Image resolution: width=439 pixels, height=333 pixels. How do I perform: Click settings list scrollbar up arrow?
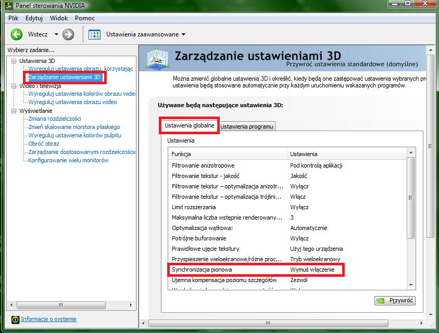[x=411, y=152]
